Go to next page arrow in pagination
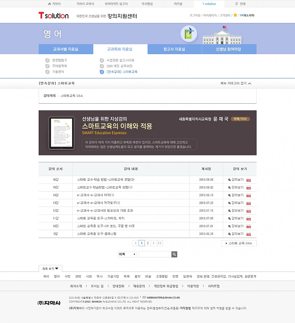 (153, 243)
